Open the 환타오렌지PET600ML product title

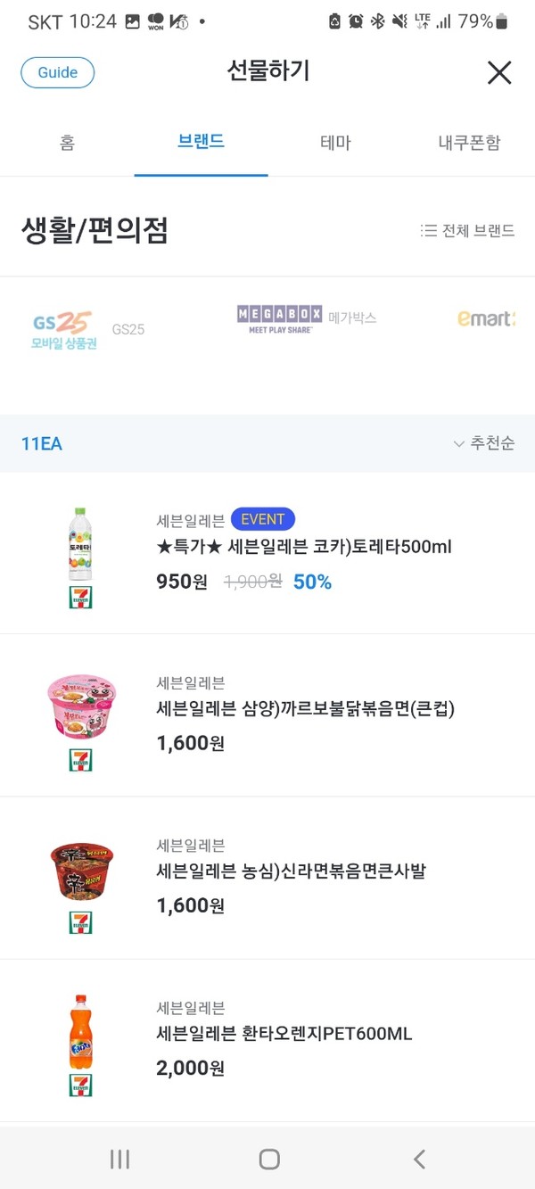pos(284,1035)
